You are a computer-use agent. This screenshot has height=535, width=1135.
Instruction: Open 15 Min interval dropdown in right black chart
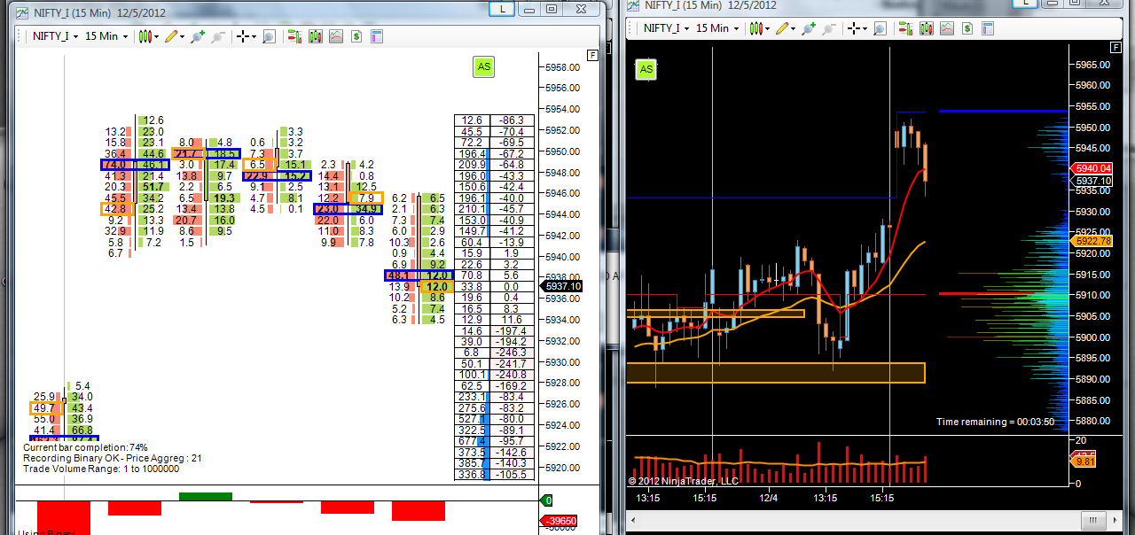coord(717,28)
